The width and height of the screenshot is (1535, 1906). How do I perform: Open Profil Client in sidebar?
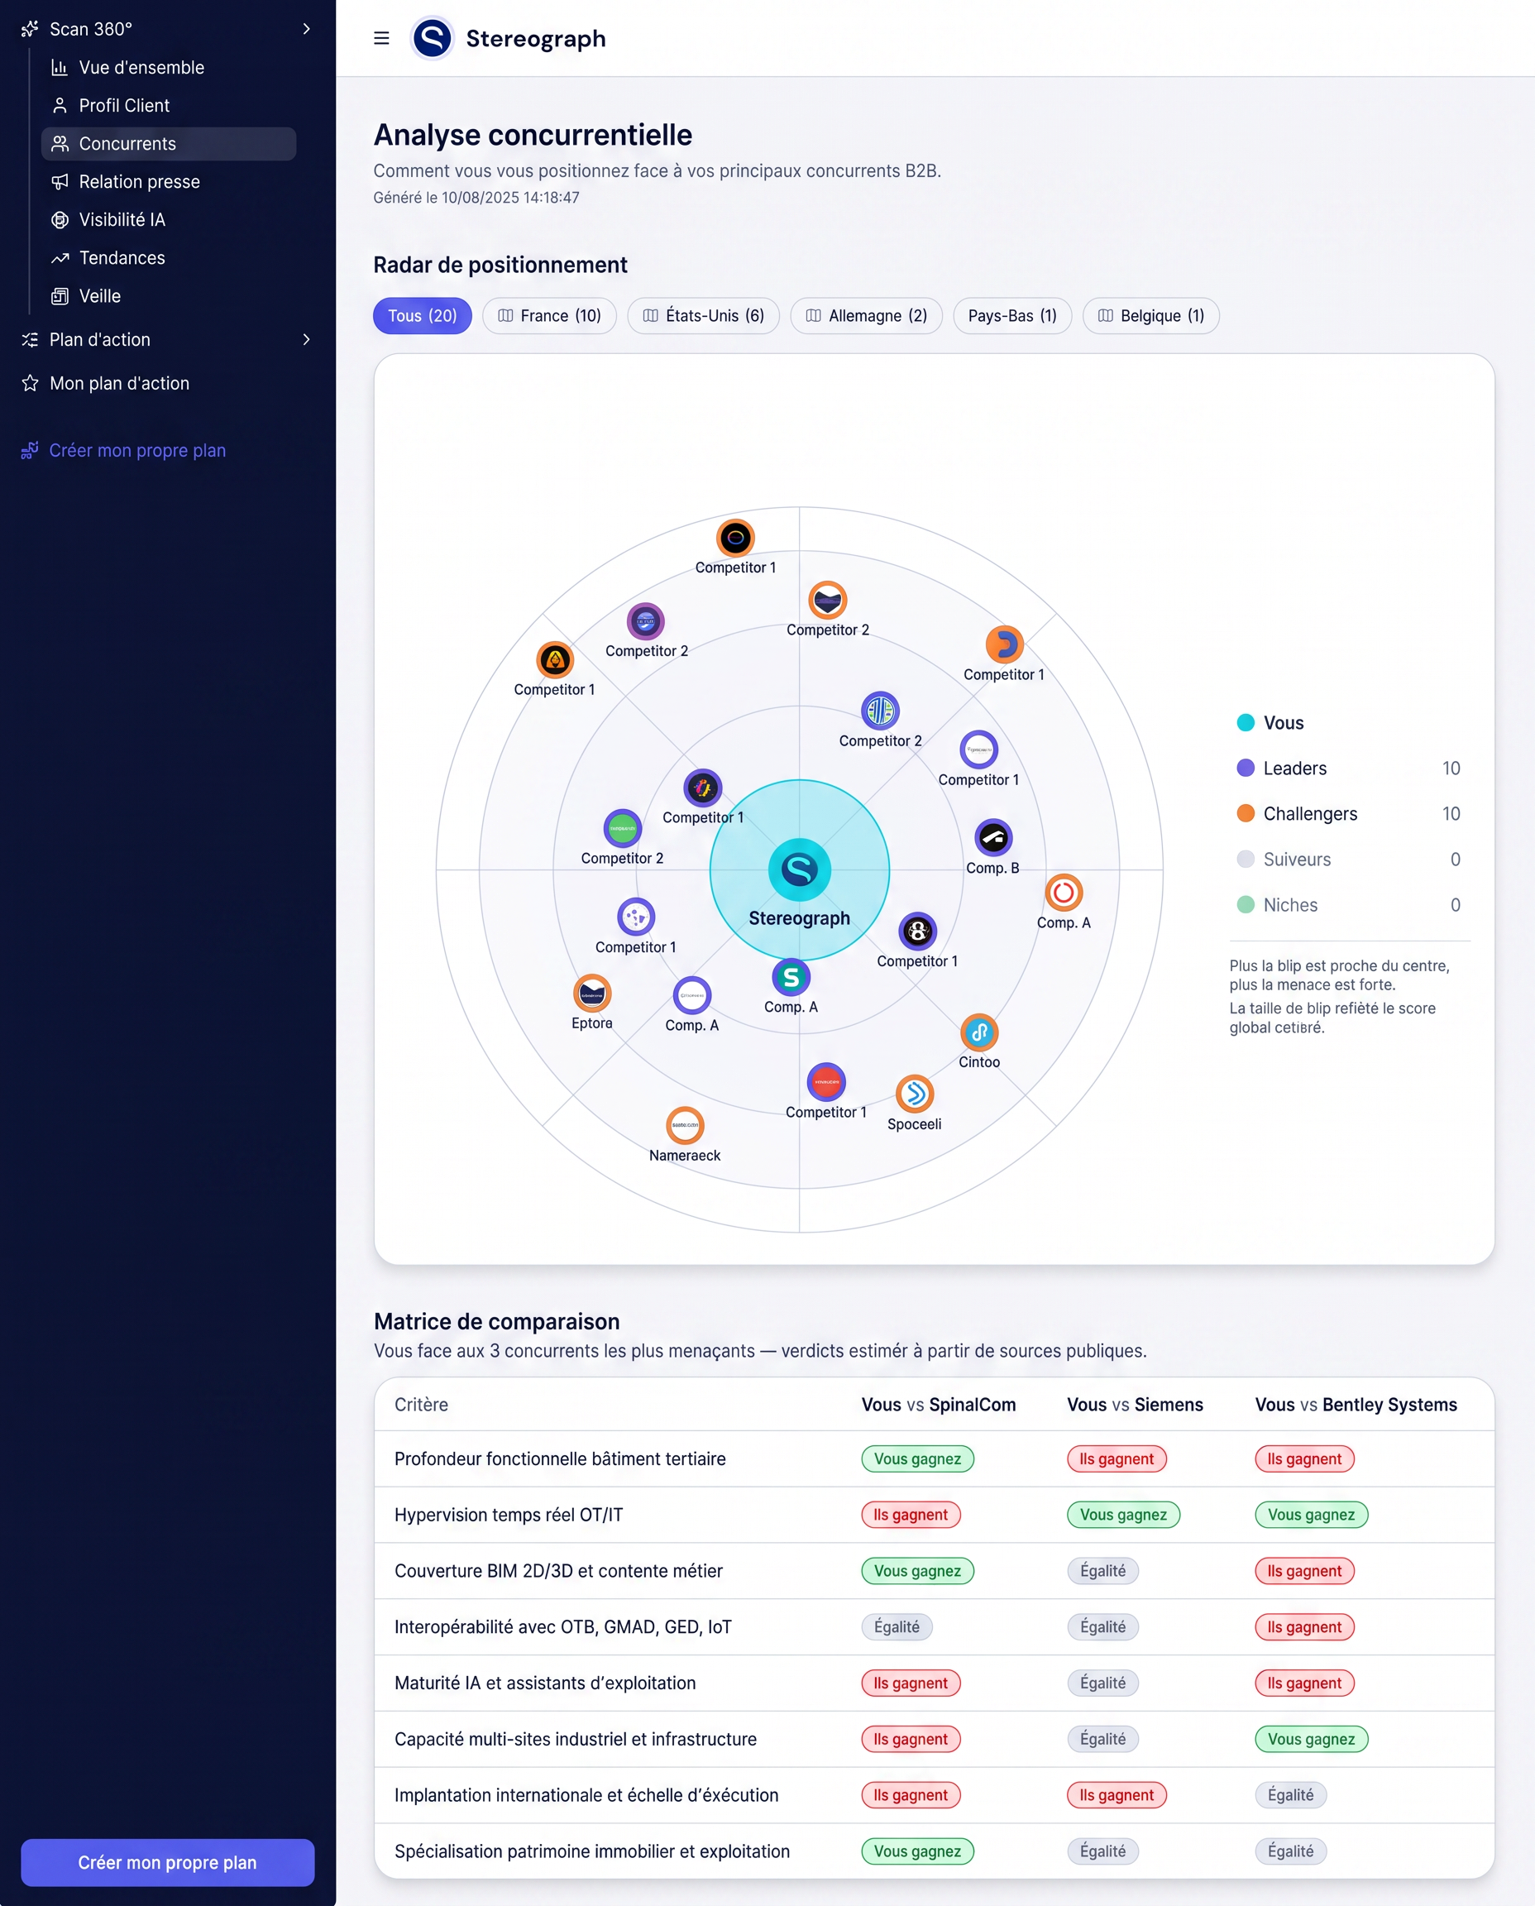pyautogui.click(x=168, y=105)
